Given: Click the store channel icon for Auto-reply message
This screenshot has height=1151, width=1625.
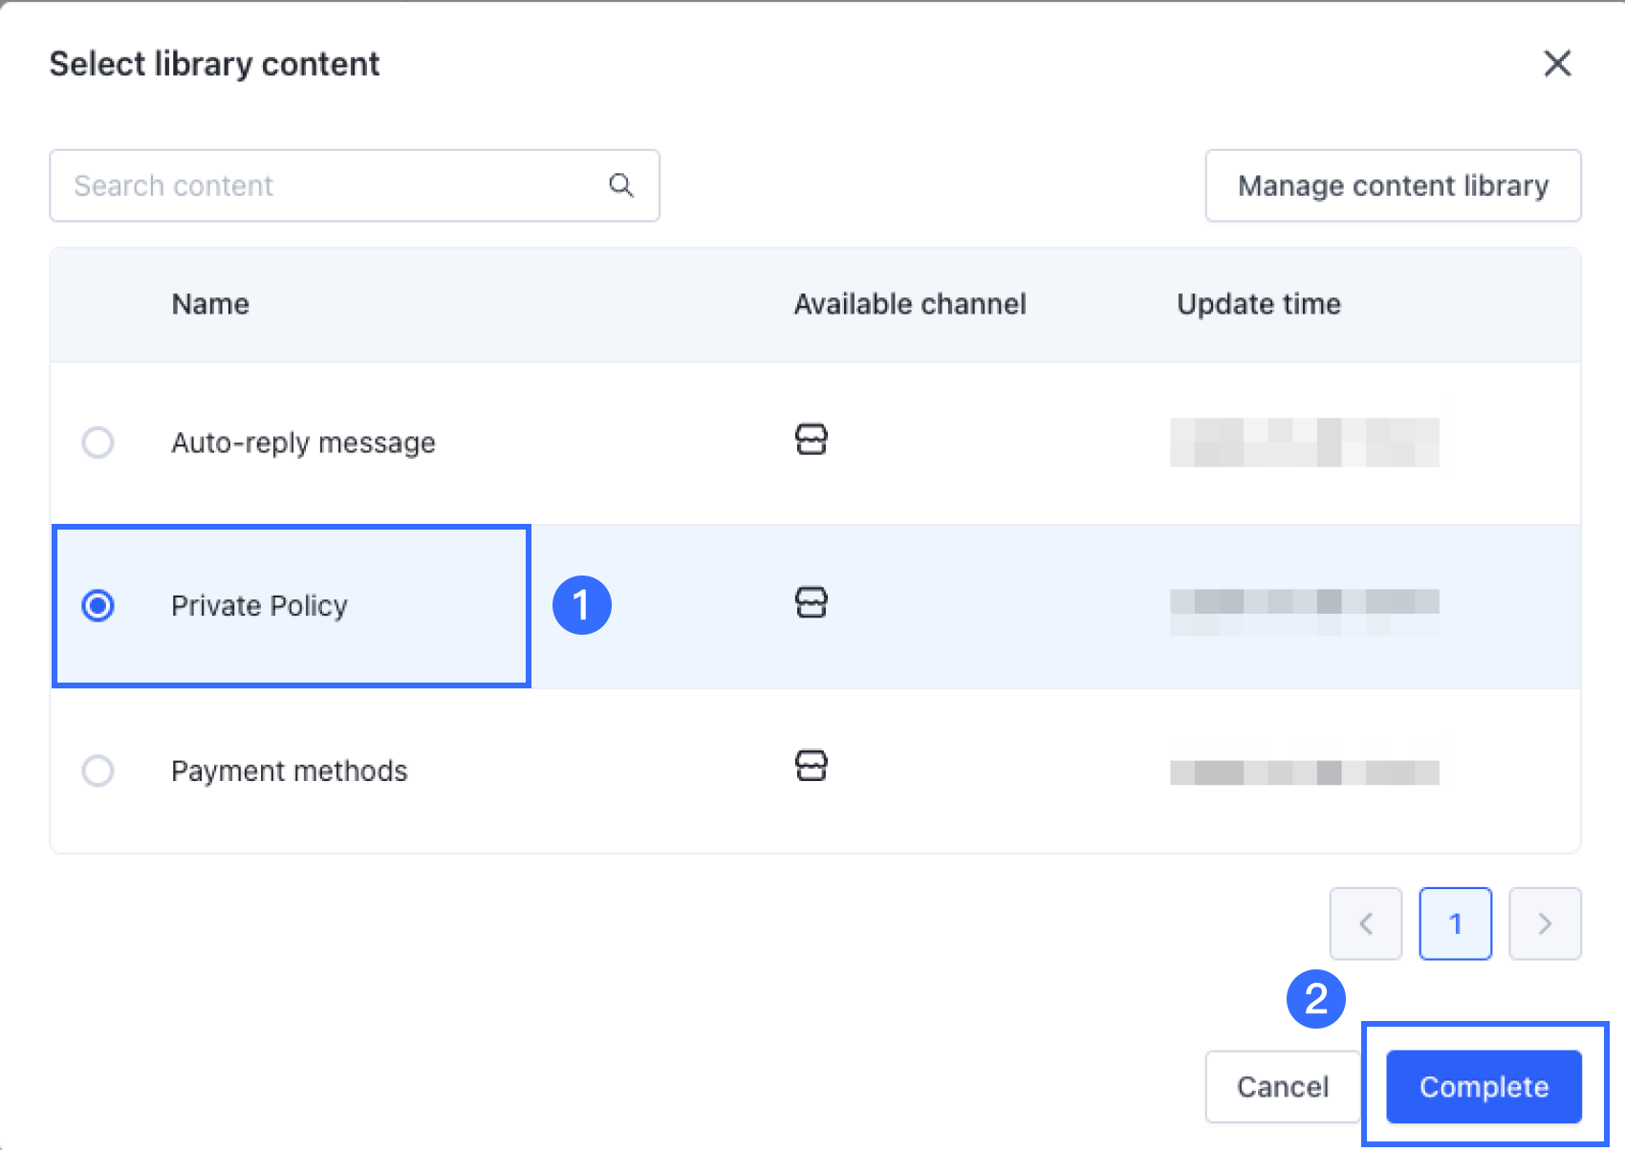Looking at the screenshot, I should [811, 440].
